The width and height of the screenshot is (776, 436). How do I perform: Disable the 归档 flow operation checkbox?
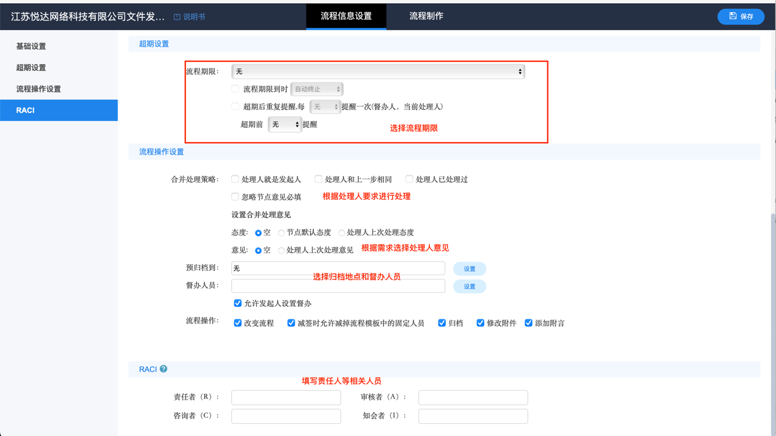click(442, 322)
